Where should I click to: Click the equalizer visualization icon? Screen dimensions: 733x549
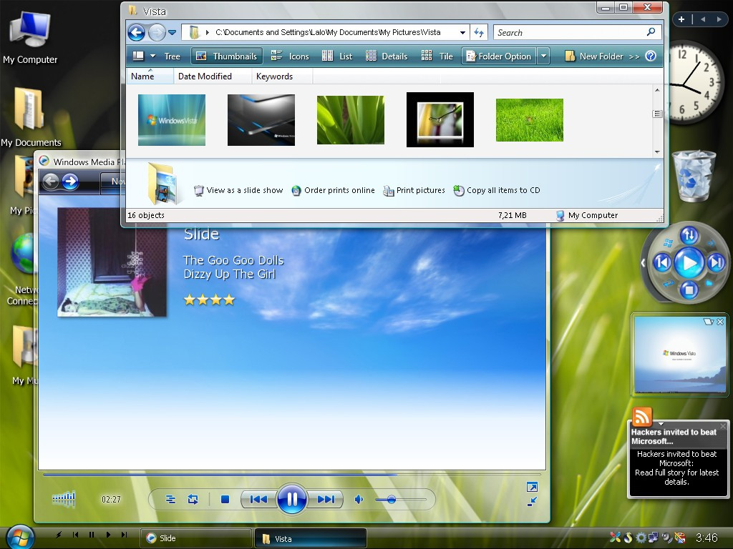tap(64, 499)
